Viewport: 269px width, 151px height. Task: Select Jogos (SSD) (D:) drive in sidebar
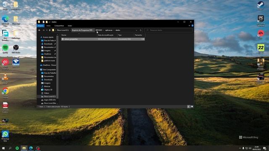point(49,100)
